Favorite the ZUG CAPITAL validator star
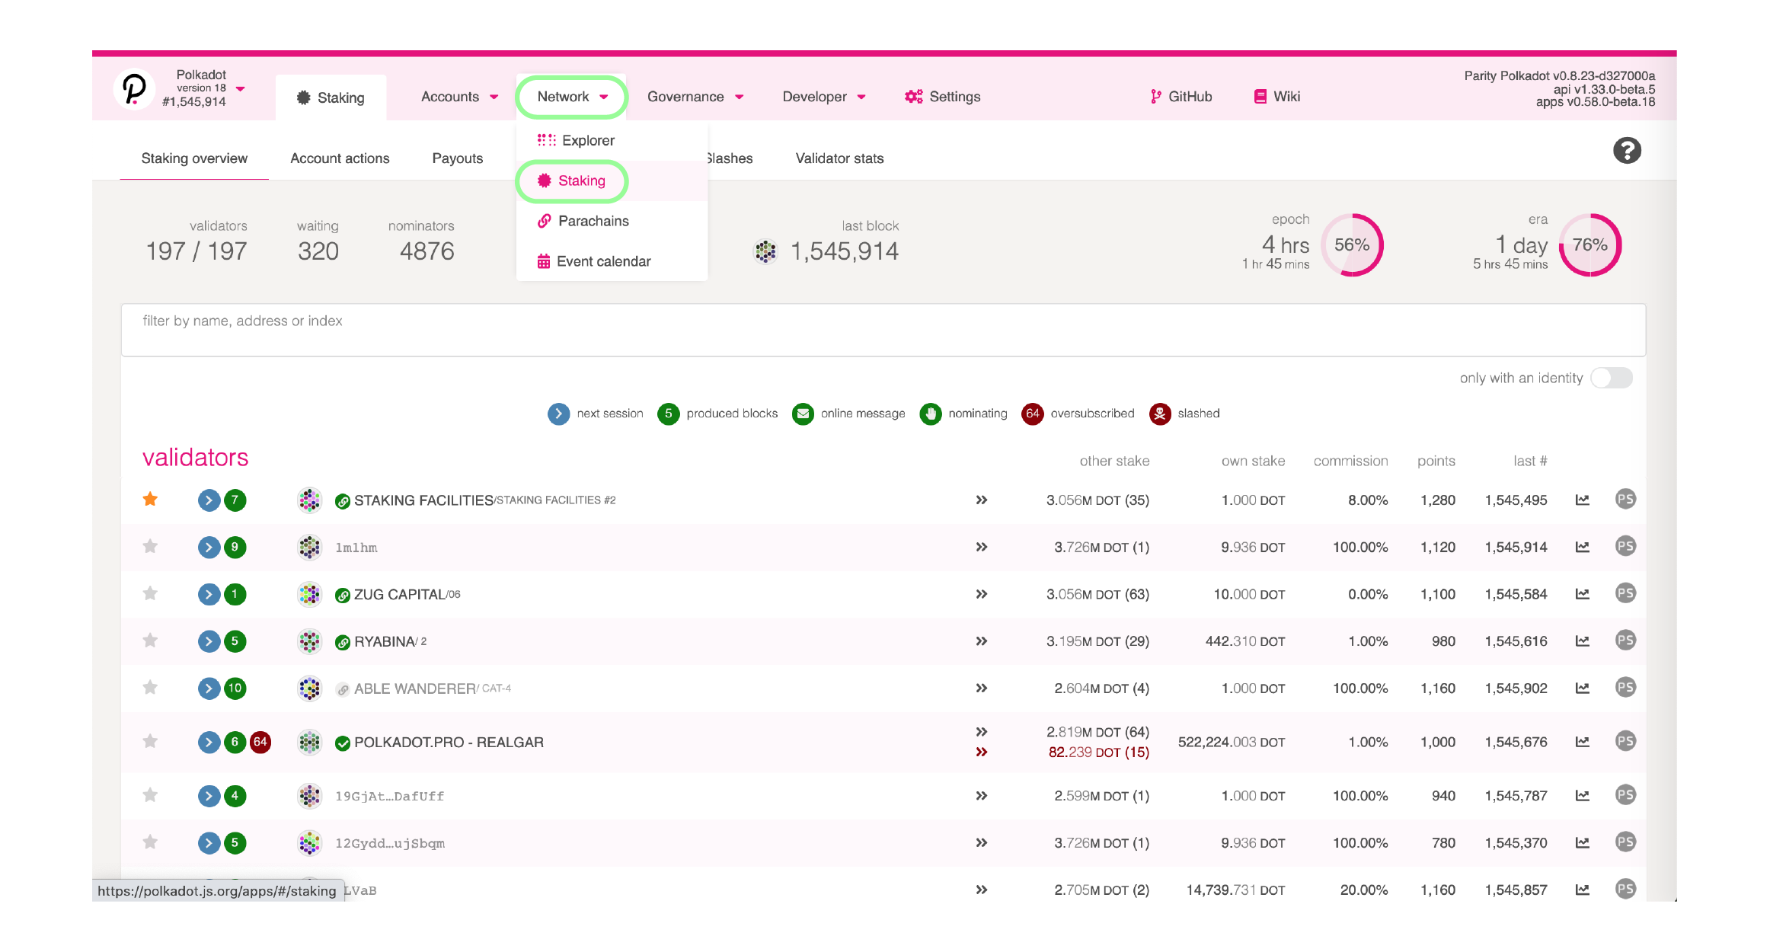 (150, 593)
